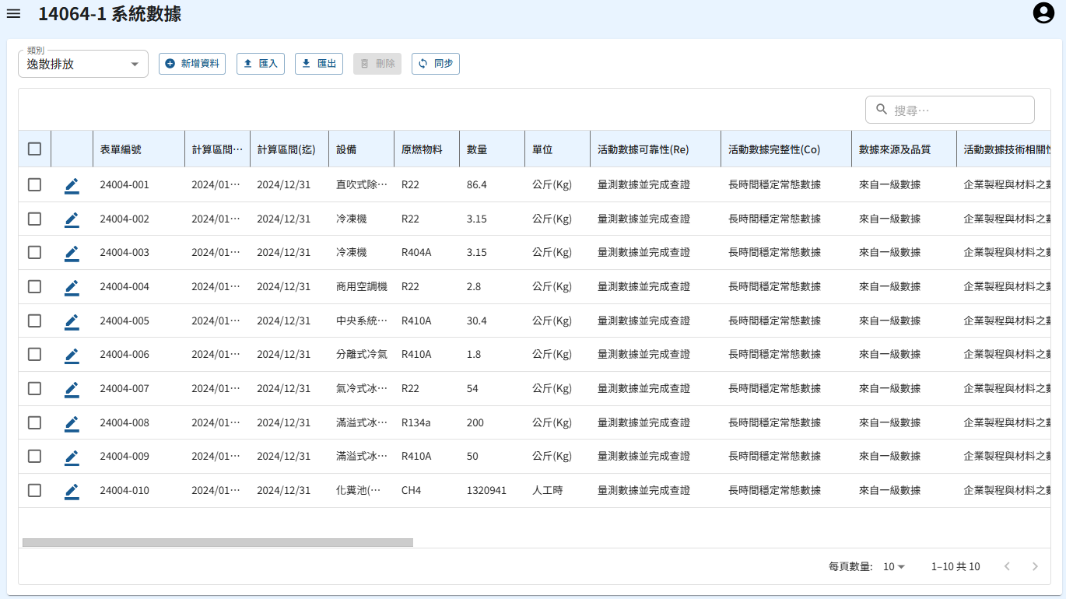
Task: Open the 類別 逸散排放 dropdown
Action: click(83, 64)
